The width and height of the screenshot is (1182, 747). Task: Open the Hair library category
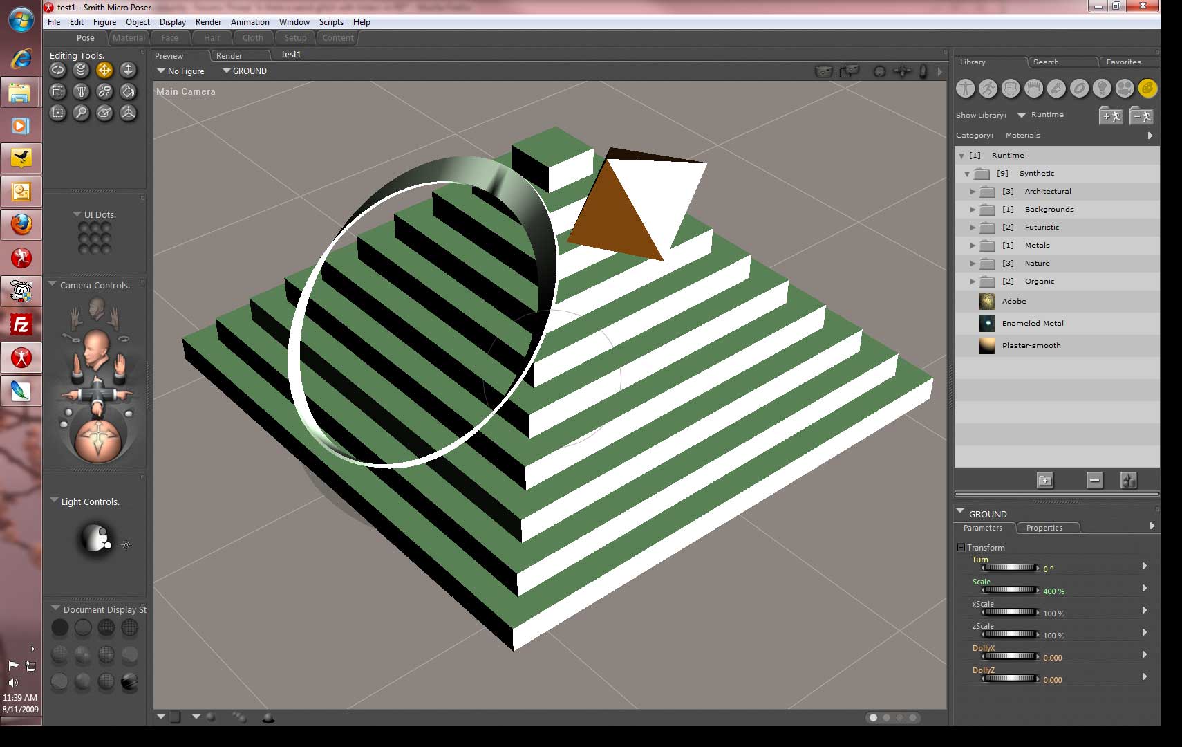click(1033, 89)
